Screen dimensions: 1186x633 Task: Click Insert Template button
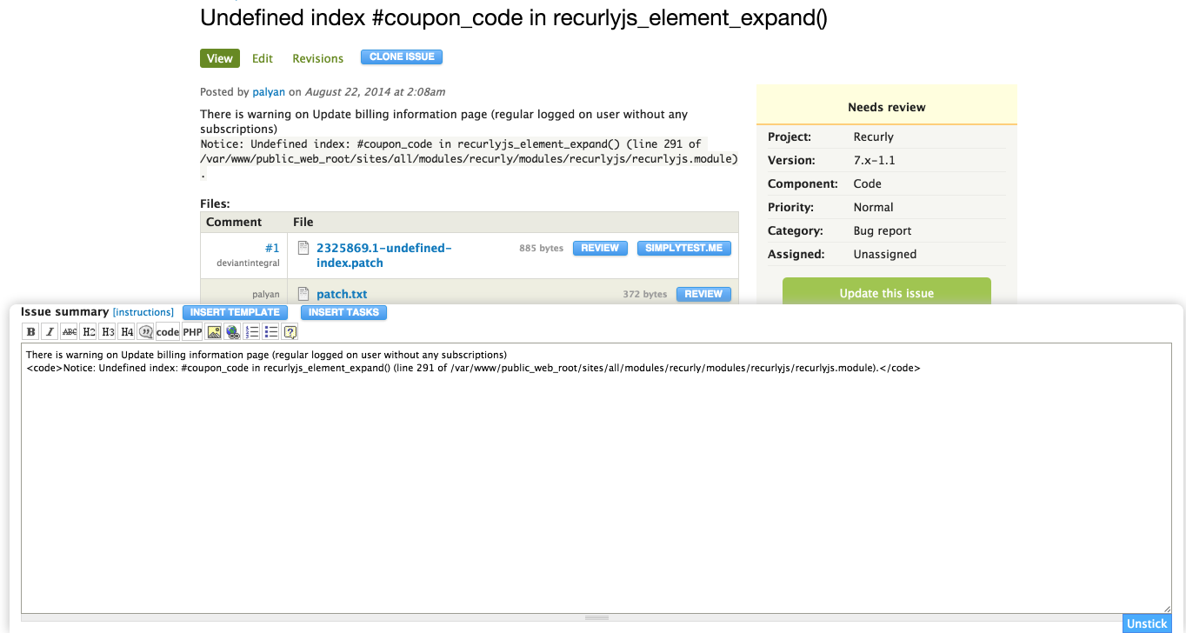[x=235, y=312]
